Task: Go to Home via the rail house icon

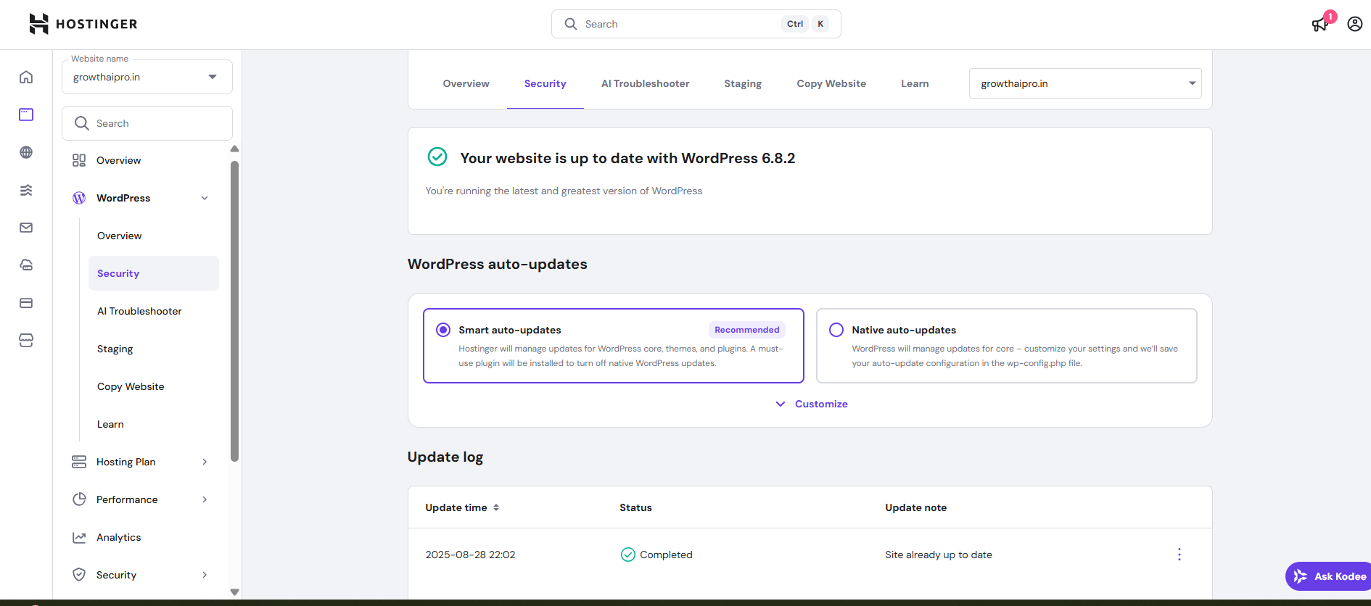Action: 26,77
